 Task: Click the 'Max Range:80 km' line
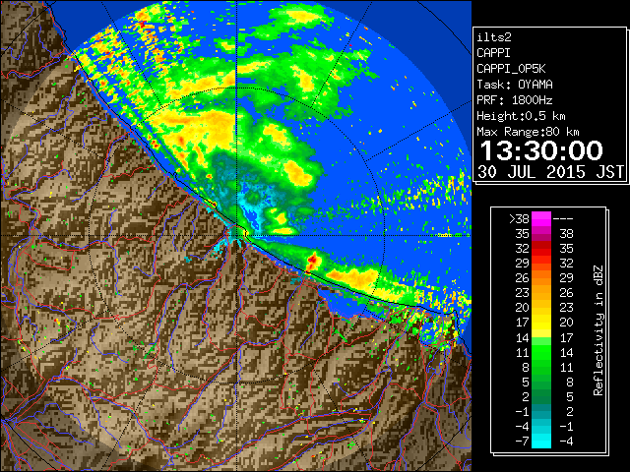click(x=528, y=132)
